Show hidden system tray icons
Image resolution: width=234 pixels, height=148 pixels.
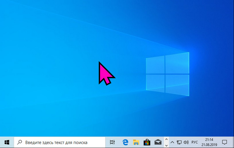pos(172,142)
